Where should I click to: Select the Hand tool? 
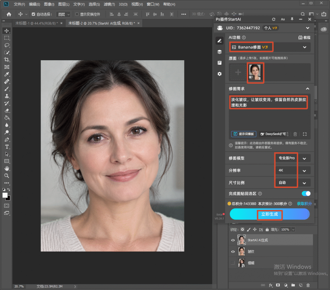7,169
